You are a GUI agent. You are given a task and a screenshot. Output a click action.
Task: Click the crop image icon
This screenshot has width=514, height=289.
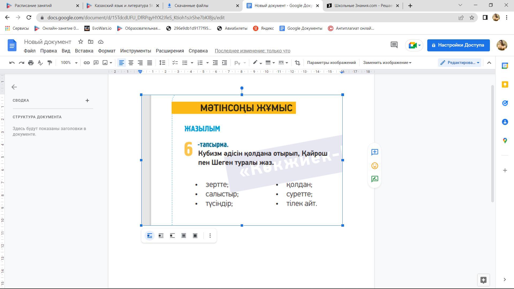pos(297,63)
